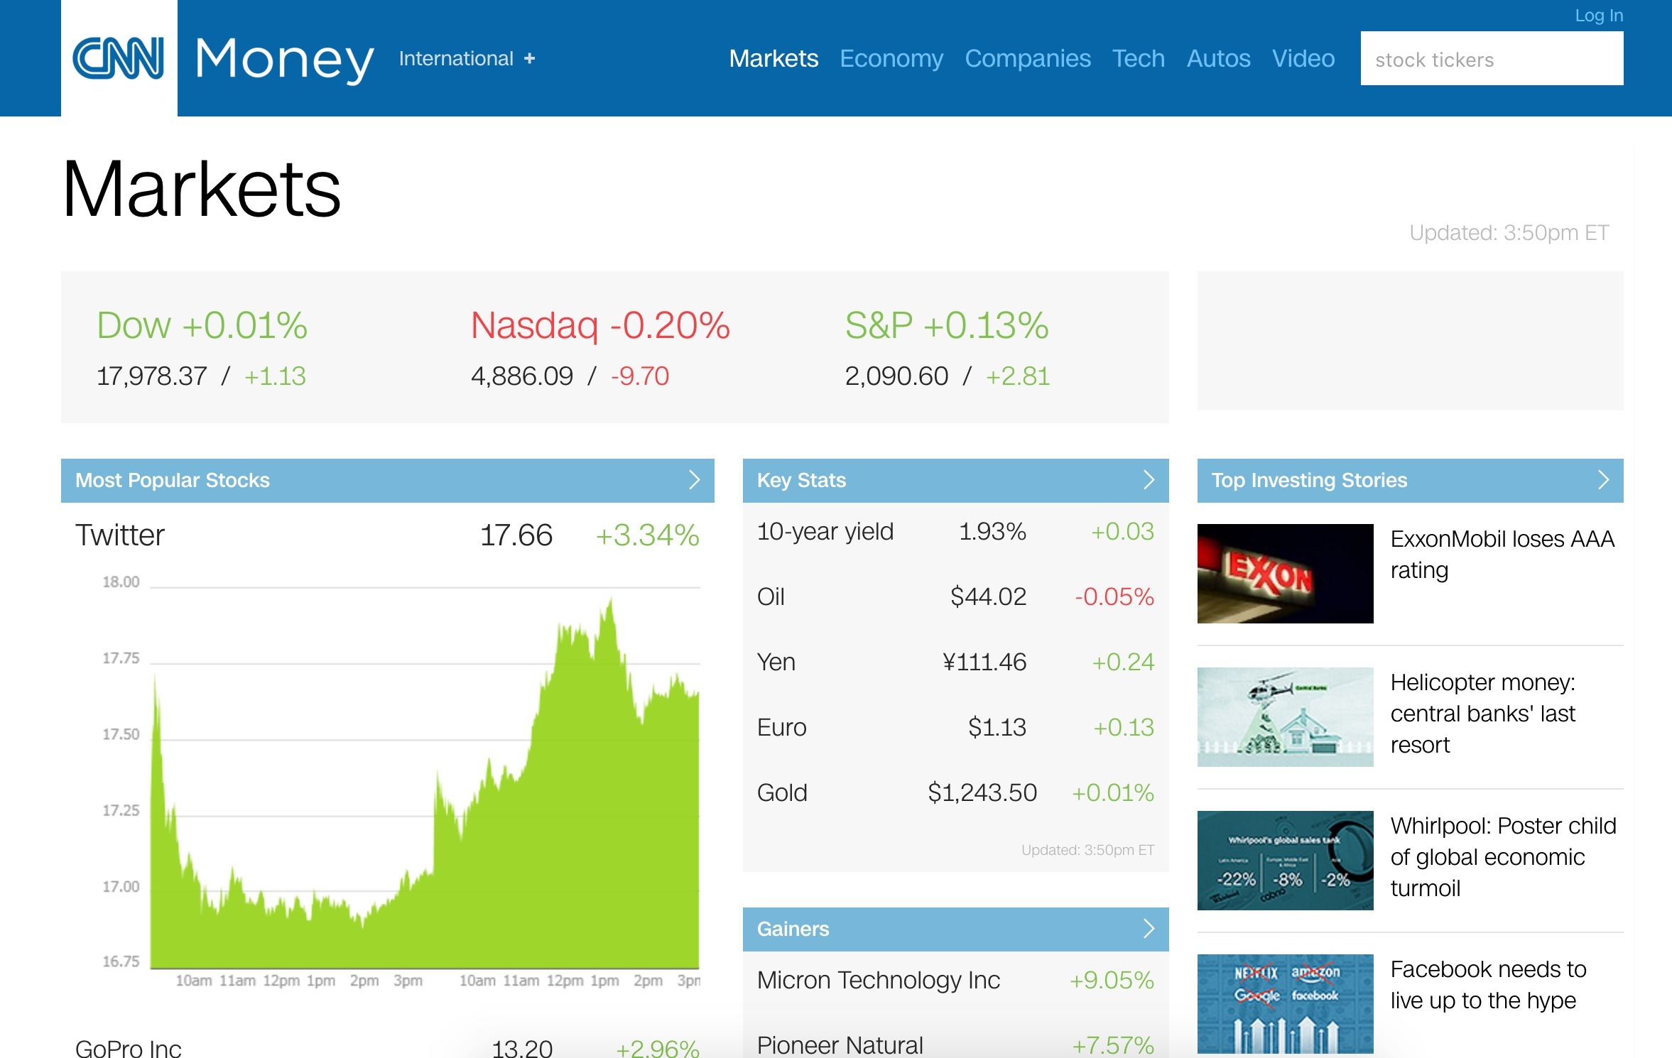
Task: Go to the Economy section
Action: [891, 58]
